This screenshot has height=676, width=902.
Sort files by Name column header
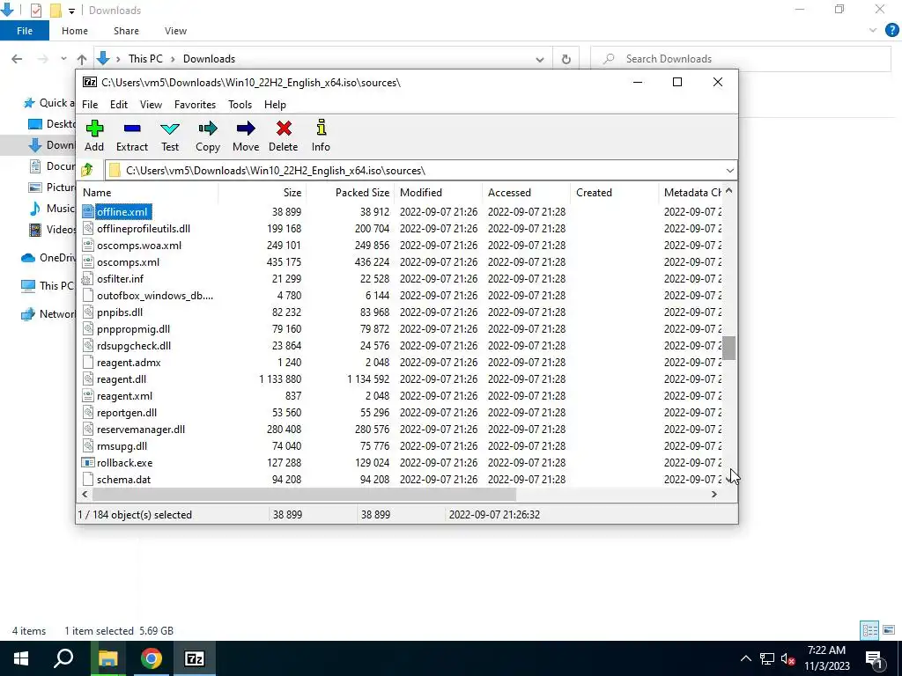148,193
